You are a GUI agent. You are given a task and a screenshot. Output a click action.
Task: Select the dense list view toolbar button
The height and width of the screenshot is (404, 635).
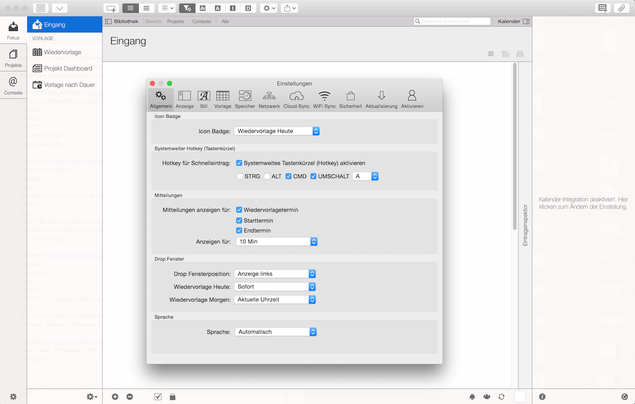131,8
